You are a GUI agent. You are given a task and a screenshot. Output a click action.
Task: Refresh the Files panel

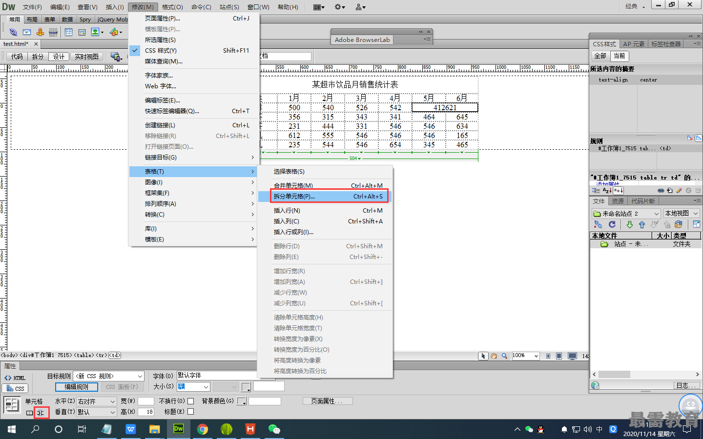coord(612,224)
